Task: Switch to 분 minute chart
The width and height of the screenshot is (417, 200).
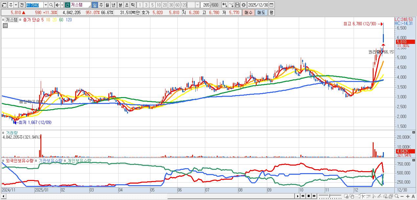Action: point(120,5)
